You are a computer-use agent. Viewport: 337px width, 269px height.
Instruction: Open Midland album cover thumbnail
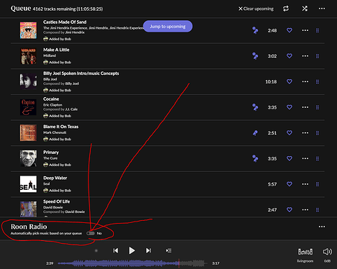[x=28, y=56]
